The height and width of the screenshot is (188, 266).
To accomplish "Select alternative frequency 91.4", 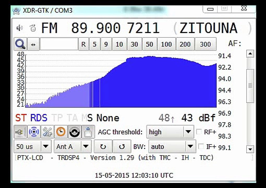I will pyautogui.click(x=225, y=56).
